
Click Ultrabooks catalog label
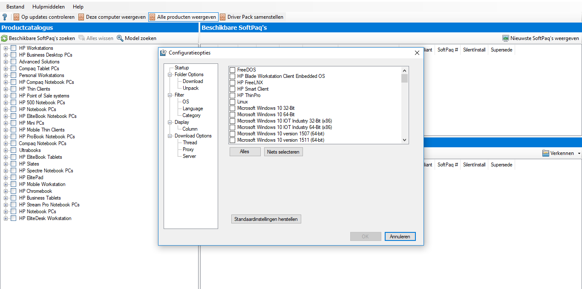coord(30,150)
